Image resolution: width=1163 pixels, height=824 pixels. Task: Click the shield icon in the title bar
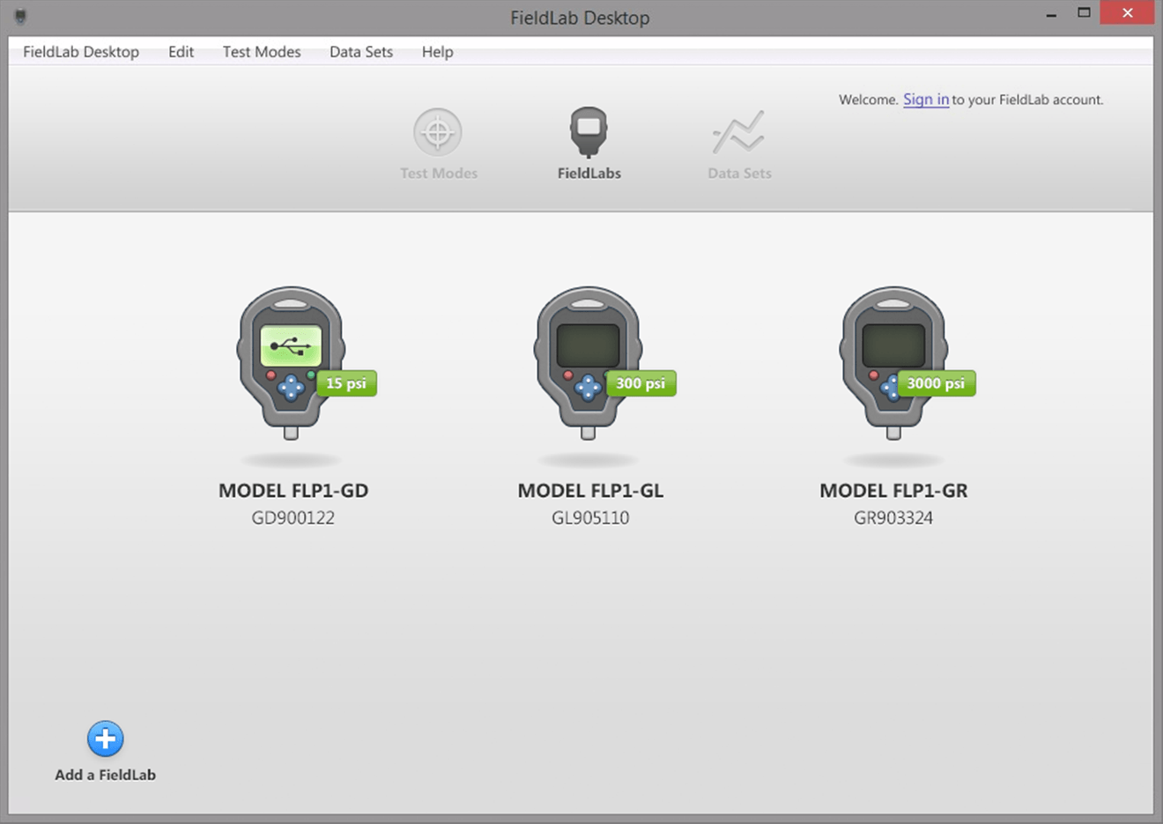coord(19,16)
